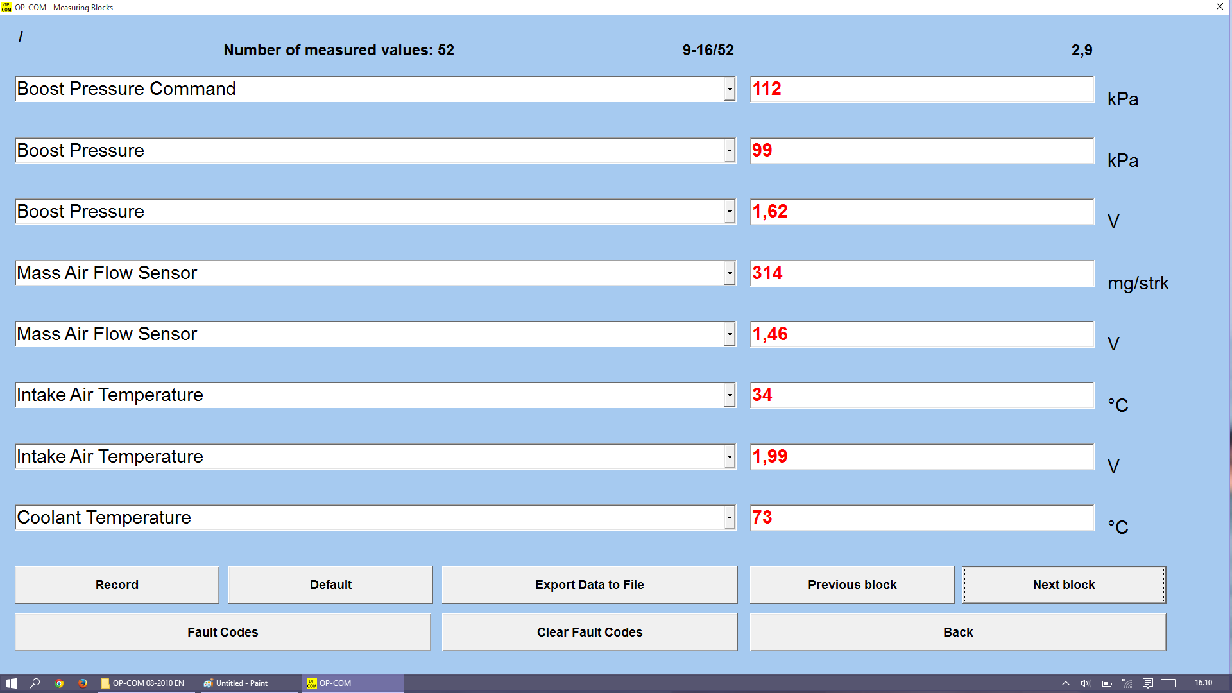Viewport: 1232px width, 693px height.
Task: Click the Intake Air Temperature value 34
Action: [x=922, y=395]
